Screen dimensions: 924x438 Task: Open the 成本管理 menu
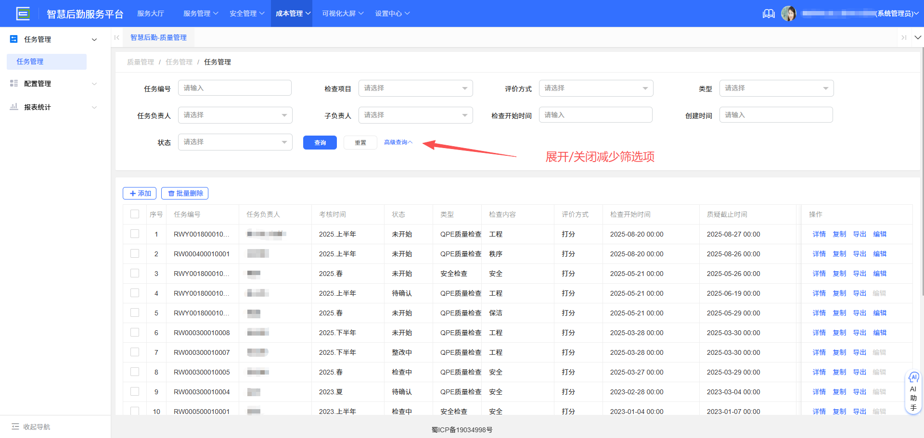(x=292, y=13)
